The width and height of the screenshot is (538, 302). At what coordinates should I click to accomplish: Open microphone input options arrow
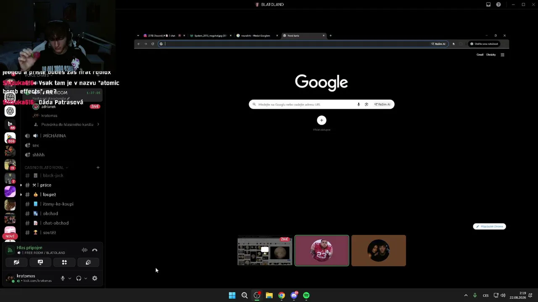(70, 278)
